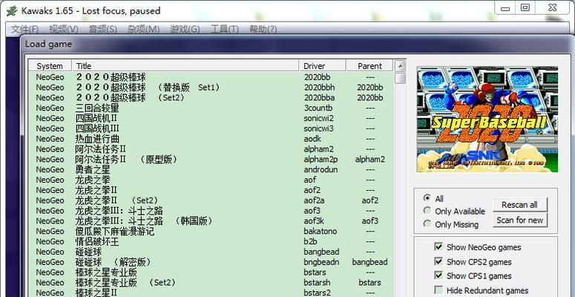Open the 视频(V) menu
This screenshot has height=297, width=575.
click(64, 29)
